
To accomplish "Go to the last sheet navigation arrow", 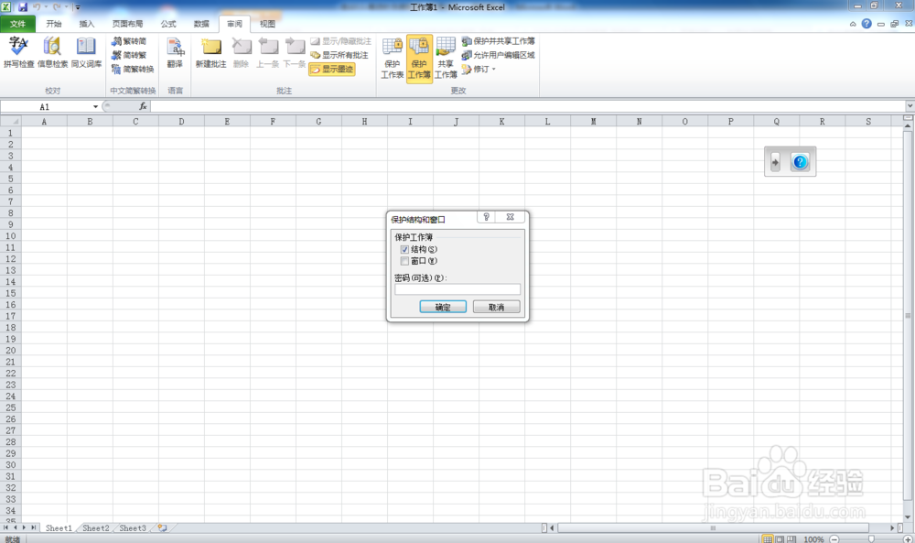I will click(33, 527).
